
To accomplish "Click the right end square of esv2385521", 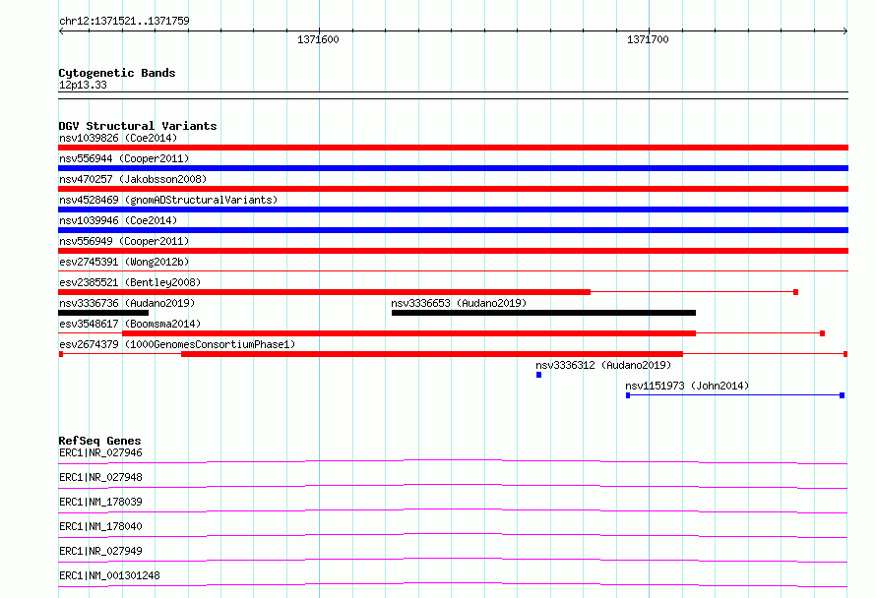I will click(x=795, y=292).
